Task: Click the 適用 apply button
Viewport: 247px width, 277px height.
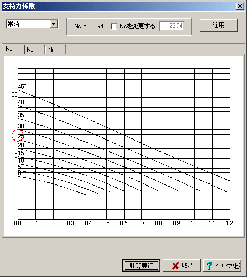Action: 219,25
